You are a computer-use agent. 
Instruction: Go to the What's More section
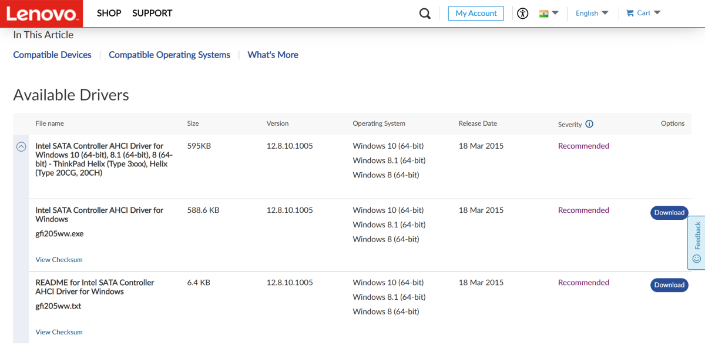coord(273,55)
